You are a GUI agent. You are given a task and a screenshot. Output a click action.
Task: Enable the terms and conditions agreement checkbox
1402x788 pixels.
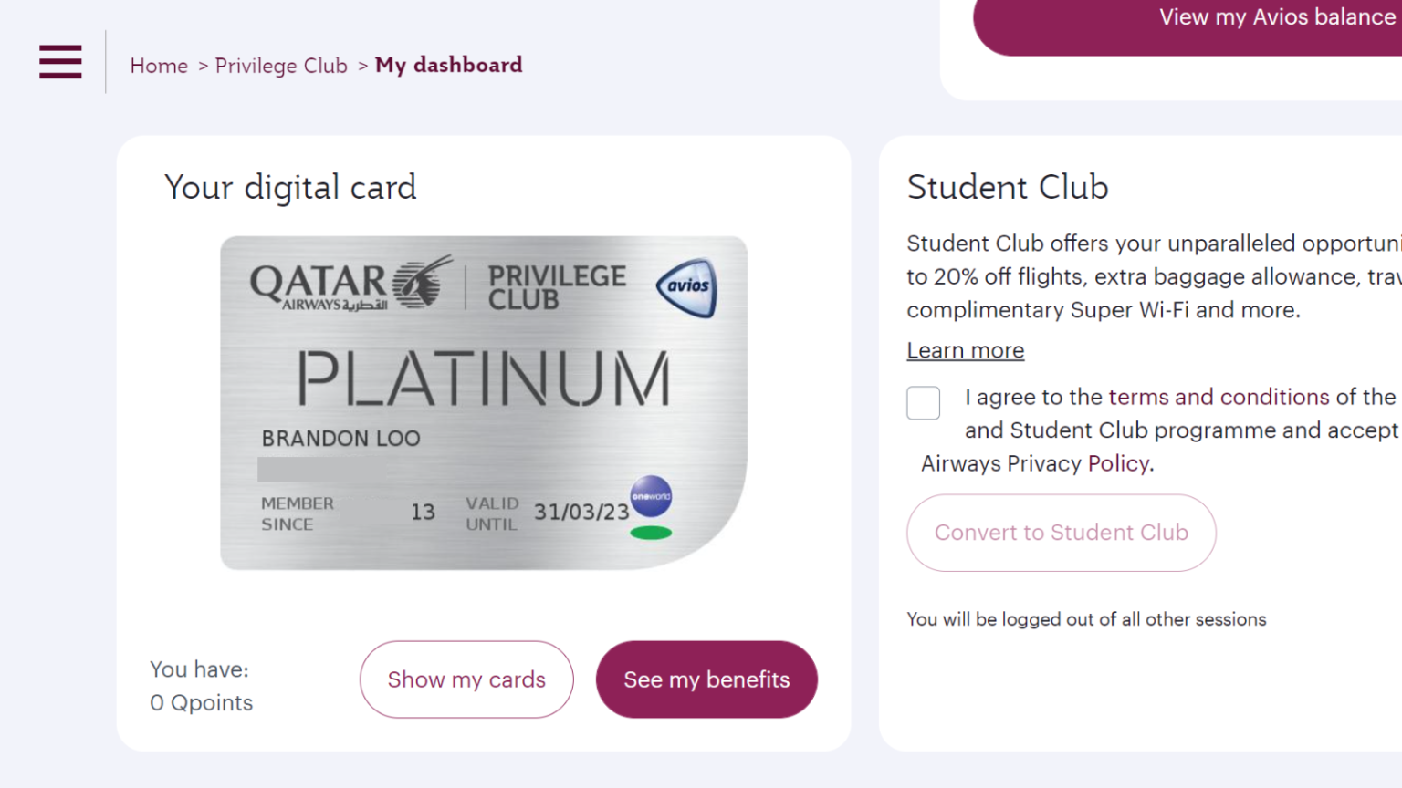(923, 402)
